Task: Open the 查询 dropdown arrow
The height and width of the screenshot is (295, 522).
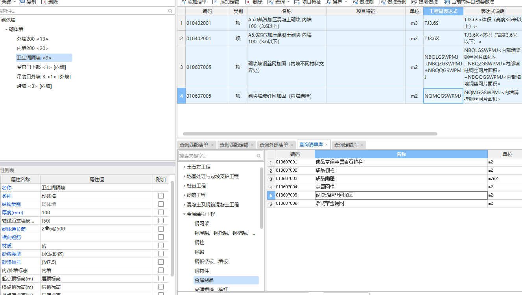Action: [x=288, y=2]
